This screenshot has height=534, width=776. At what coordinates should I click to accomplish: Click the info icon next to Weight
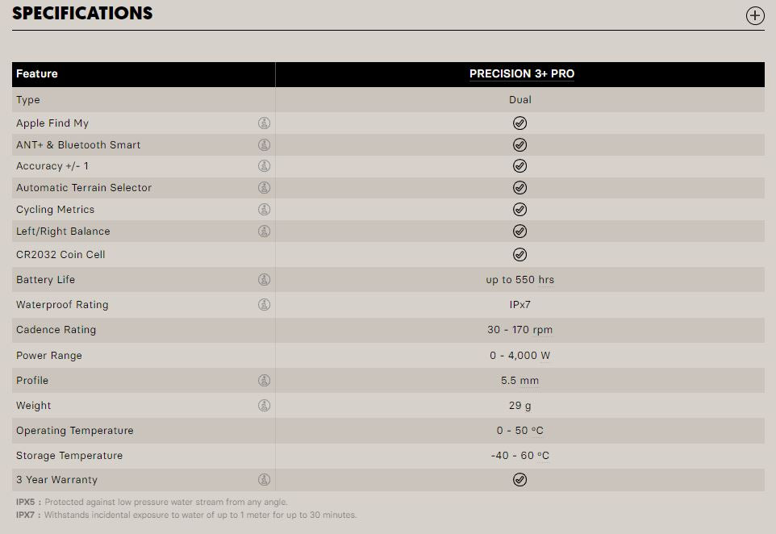point(265,405)
